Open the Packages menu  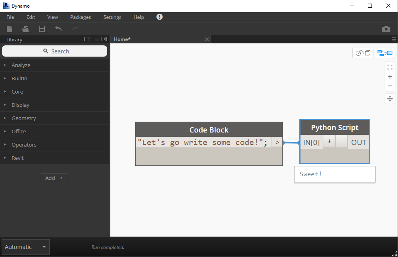[81, 17]
